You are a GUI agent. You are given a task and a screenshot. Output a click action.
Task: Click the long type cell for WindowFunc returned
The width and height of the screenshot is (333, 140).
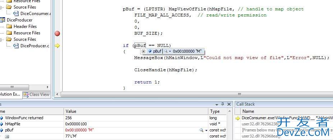(x=213, y=118)
